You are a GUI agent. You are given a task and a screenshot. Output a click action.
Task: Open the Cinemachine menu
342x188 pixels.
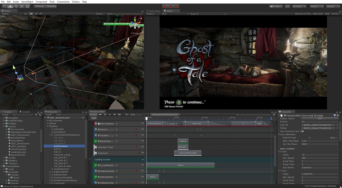pos(63,2)
